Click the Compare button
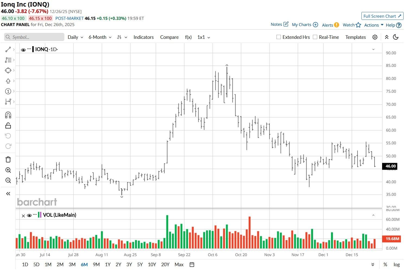Screen dimensions: 406x270 pyautogui.click(x=169, y=37)
